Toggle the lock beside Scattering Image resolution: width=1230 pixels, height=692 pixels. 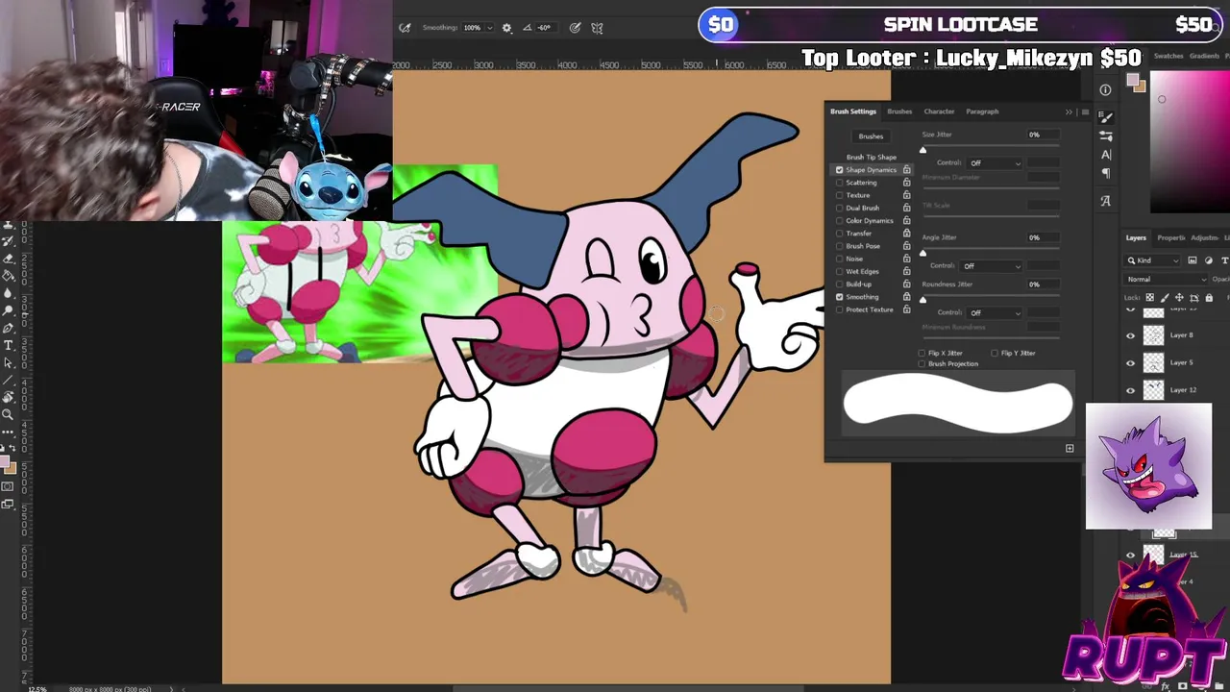[x=906, y=183]
